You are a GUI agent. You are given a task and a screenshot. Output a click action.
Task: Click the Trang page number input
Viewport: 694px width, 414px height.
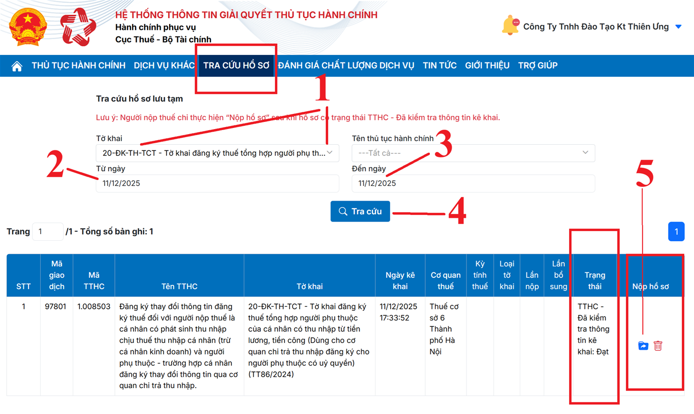pyautogui.click(x=47, y=232)
